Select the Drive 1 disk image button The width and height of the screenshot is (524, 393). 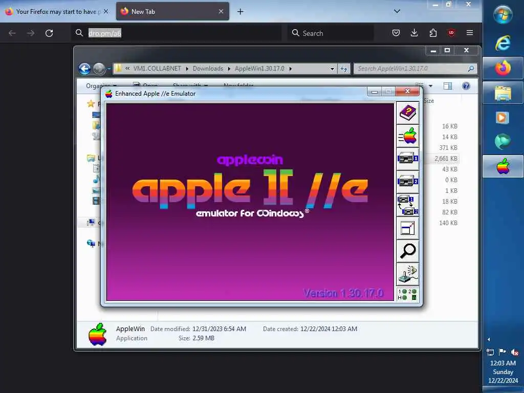tap(408, 159)
